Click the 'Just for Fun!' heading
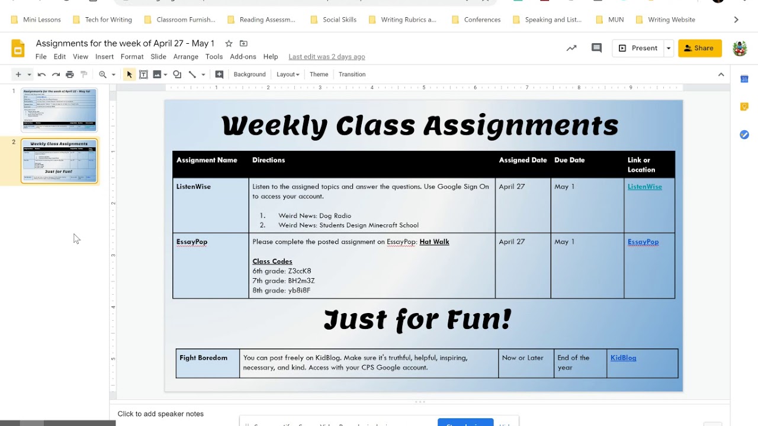758x426 pixels. pyautogui.click(x=417, y=319)
